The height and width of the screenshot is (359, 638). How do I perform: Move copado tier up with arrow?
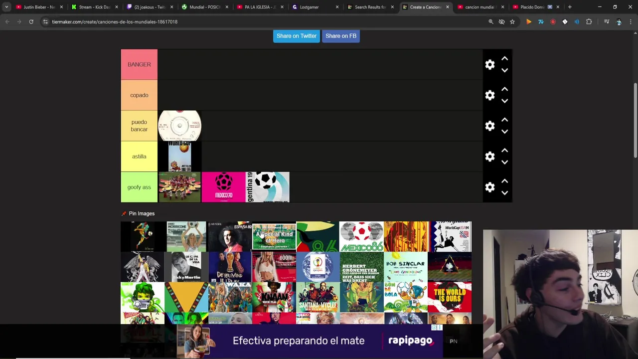[x=504, y=89]
